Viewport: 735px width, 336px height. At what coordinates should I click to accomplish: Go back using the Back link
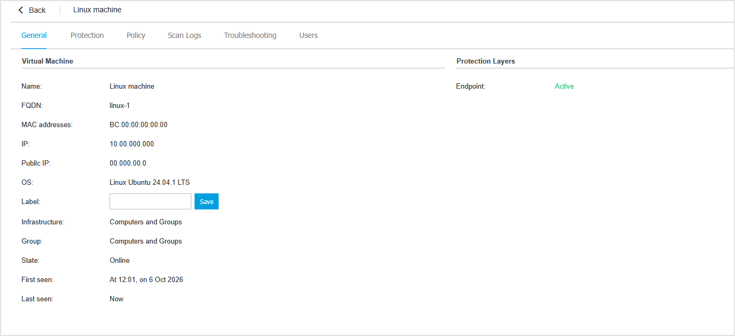click(37, 10)
